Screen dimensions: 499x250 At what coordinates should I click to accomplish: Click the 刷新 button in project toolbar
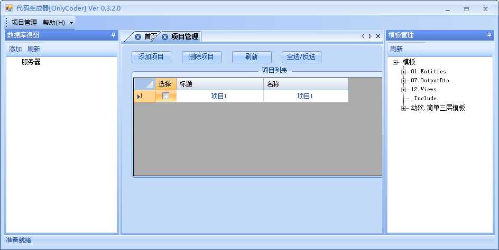coord(252,57)
